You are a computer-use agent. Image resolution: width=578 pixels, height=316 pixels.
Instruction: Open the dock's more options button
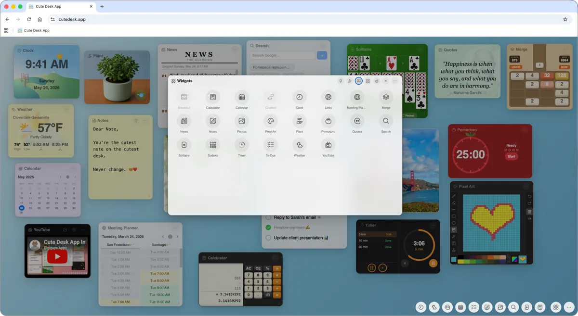coord(569,307)
